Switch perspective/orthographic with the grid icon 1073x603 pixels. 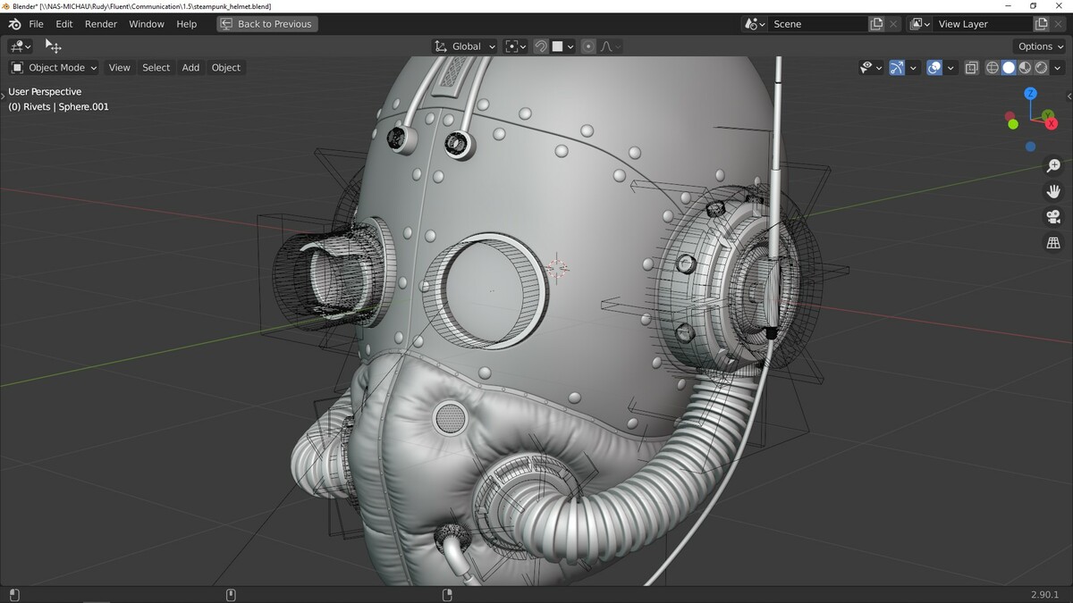tap(1053, 243)
